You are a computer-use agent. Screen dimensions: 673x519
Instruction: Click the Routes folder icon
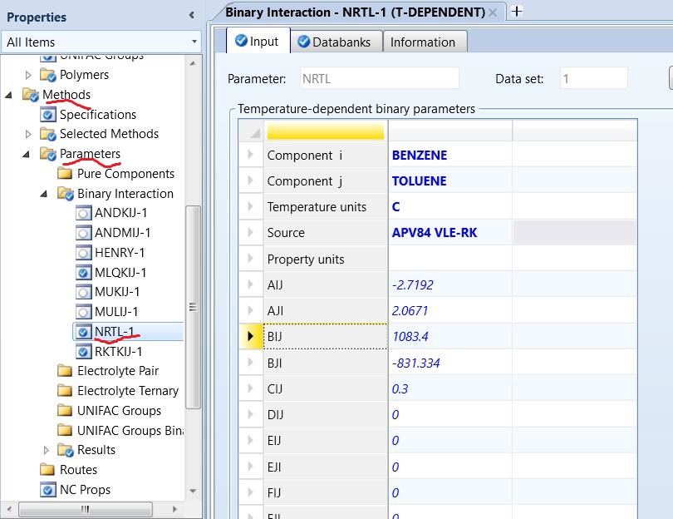coord(48,470)
